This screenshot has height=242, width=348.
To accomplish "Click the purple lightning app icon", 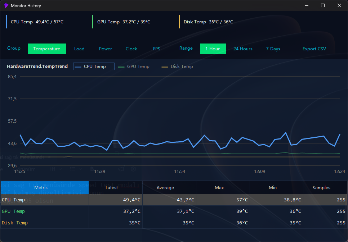I will point(6,5).
